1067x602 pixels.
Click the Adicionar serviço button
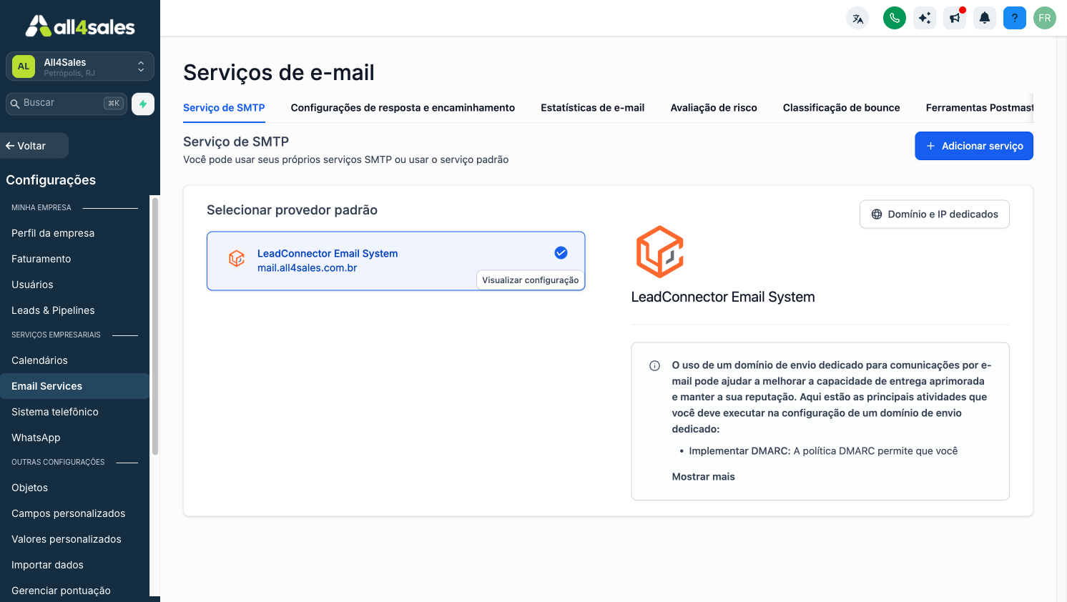(x=974, y=146)
